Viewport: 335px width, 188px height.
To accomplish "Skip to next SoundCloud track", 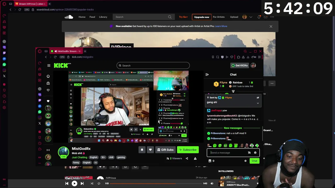I will (x=82, y=184).
